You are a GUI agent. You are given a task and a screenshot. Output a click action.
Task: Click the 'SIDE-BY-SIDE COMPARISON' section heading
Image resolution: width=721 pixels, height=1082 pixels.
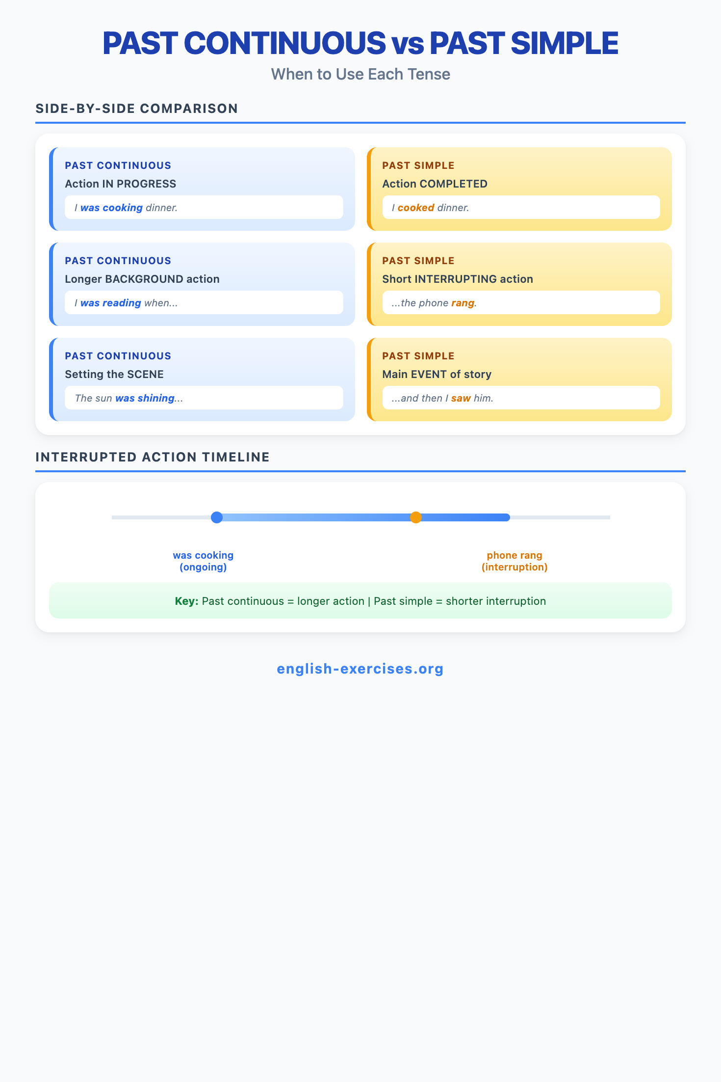click(137, 108)
